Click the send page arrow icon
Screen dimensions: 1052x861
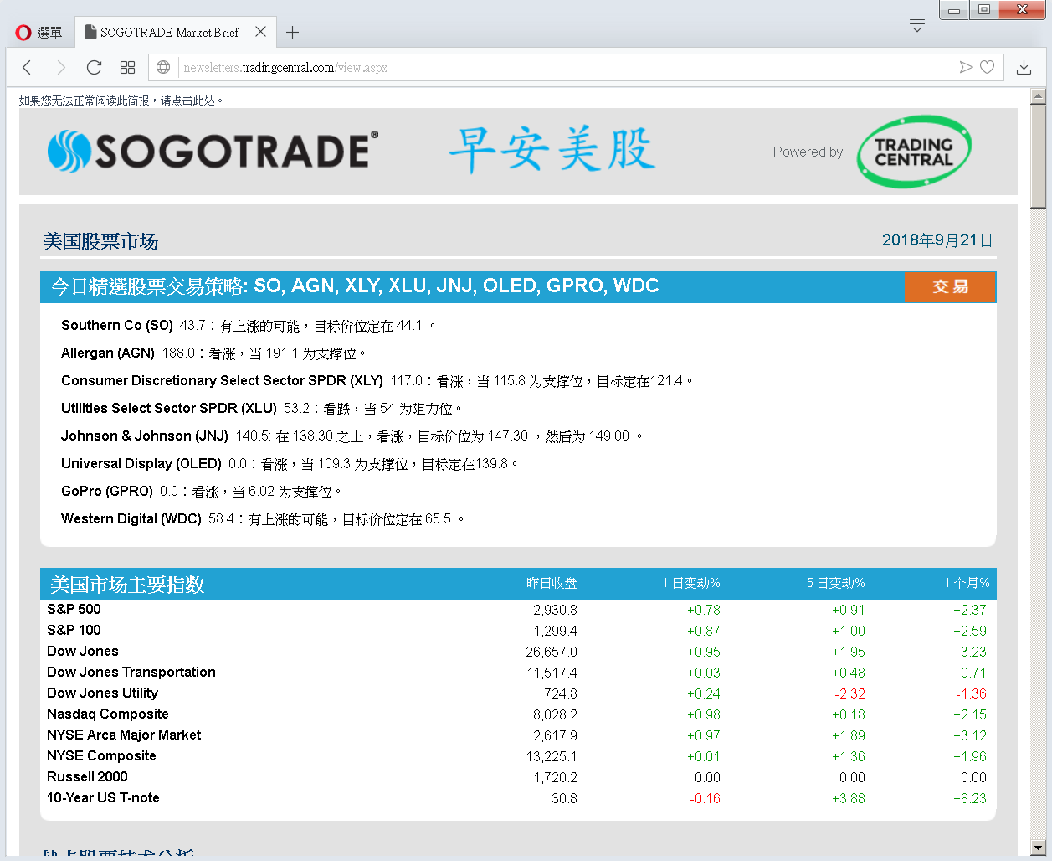966,67
